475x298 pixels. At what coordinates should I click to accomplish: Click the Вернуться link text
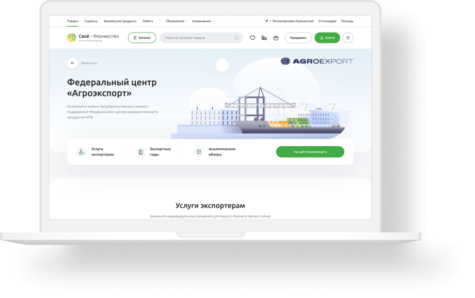[x=89, y=63]
